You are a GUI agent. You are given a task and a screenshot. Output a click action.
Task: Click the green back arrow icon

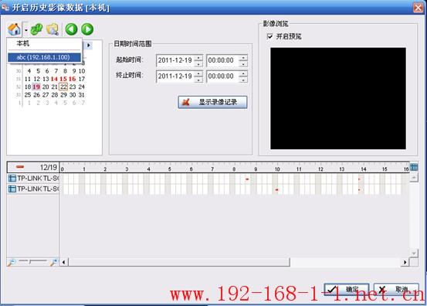coord(71,29)
